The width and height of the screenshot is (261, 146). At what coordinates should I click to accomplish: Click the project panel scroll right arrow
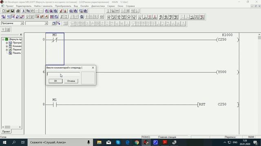pyautogui.click(x=20, y=127)
